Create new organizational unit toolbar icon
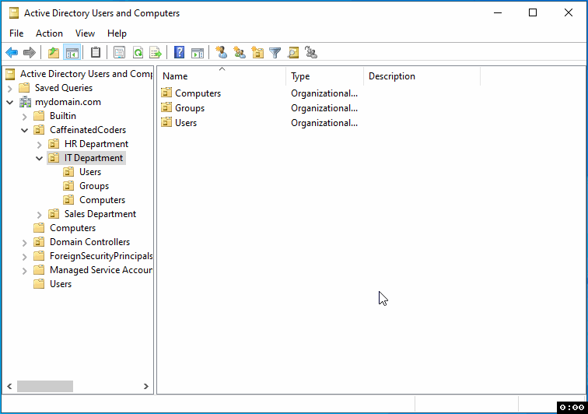This screenshot has height=414, width=588. [x=257, y=53]
